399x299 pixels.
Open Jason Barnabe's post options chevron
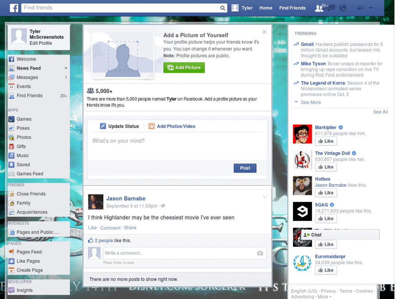click(x=265, y=197)
